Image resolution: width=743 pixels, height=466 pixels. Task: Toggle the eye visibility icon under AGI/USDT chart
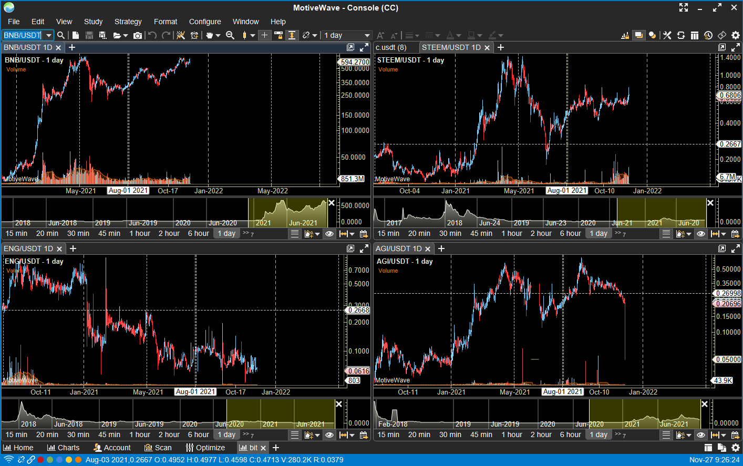[x=701, y=435]
